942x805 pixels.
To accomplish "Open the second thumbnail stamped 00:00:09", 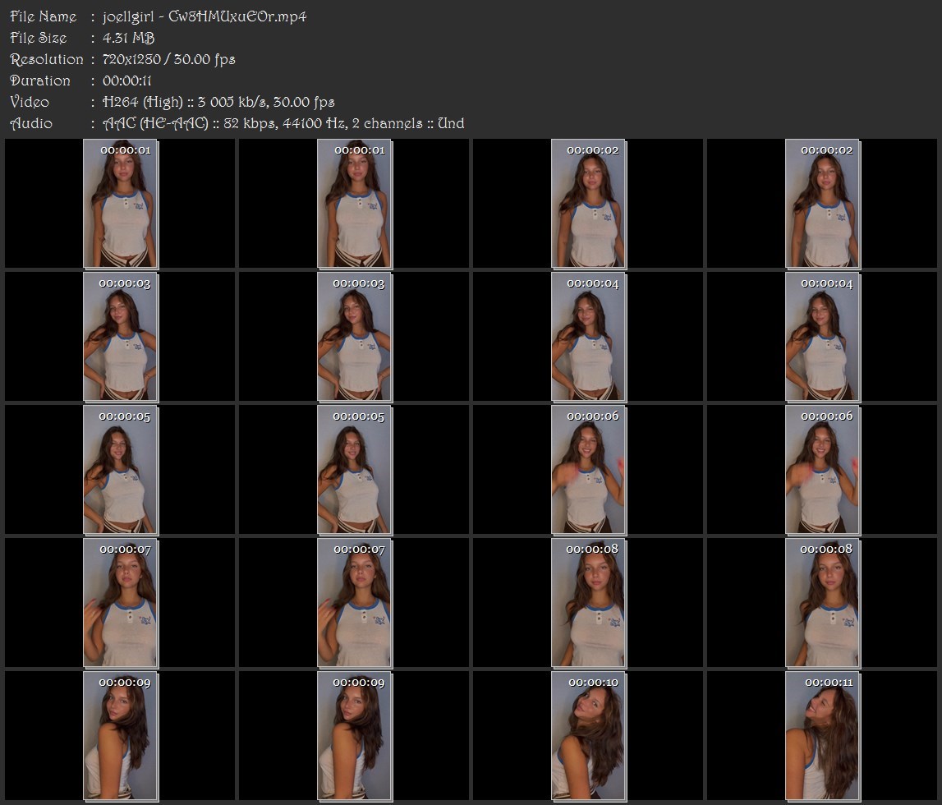I will click(x=355, y=737).
